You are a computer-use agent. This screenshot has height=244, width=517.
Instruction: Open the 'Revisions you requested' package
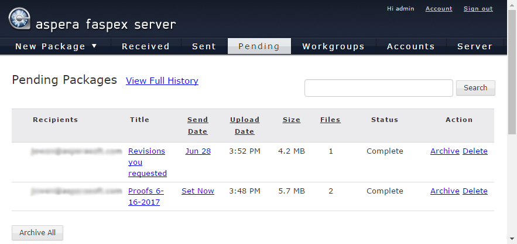click(x=147, y=162)
